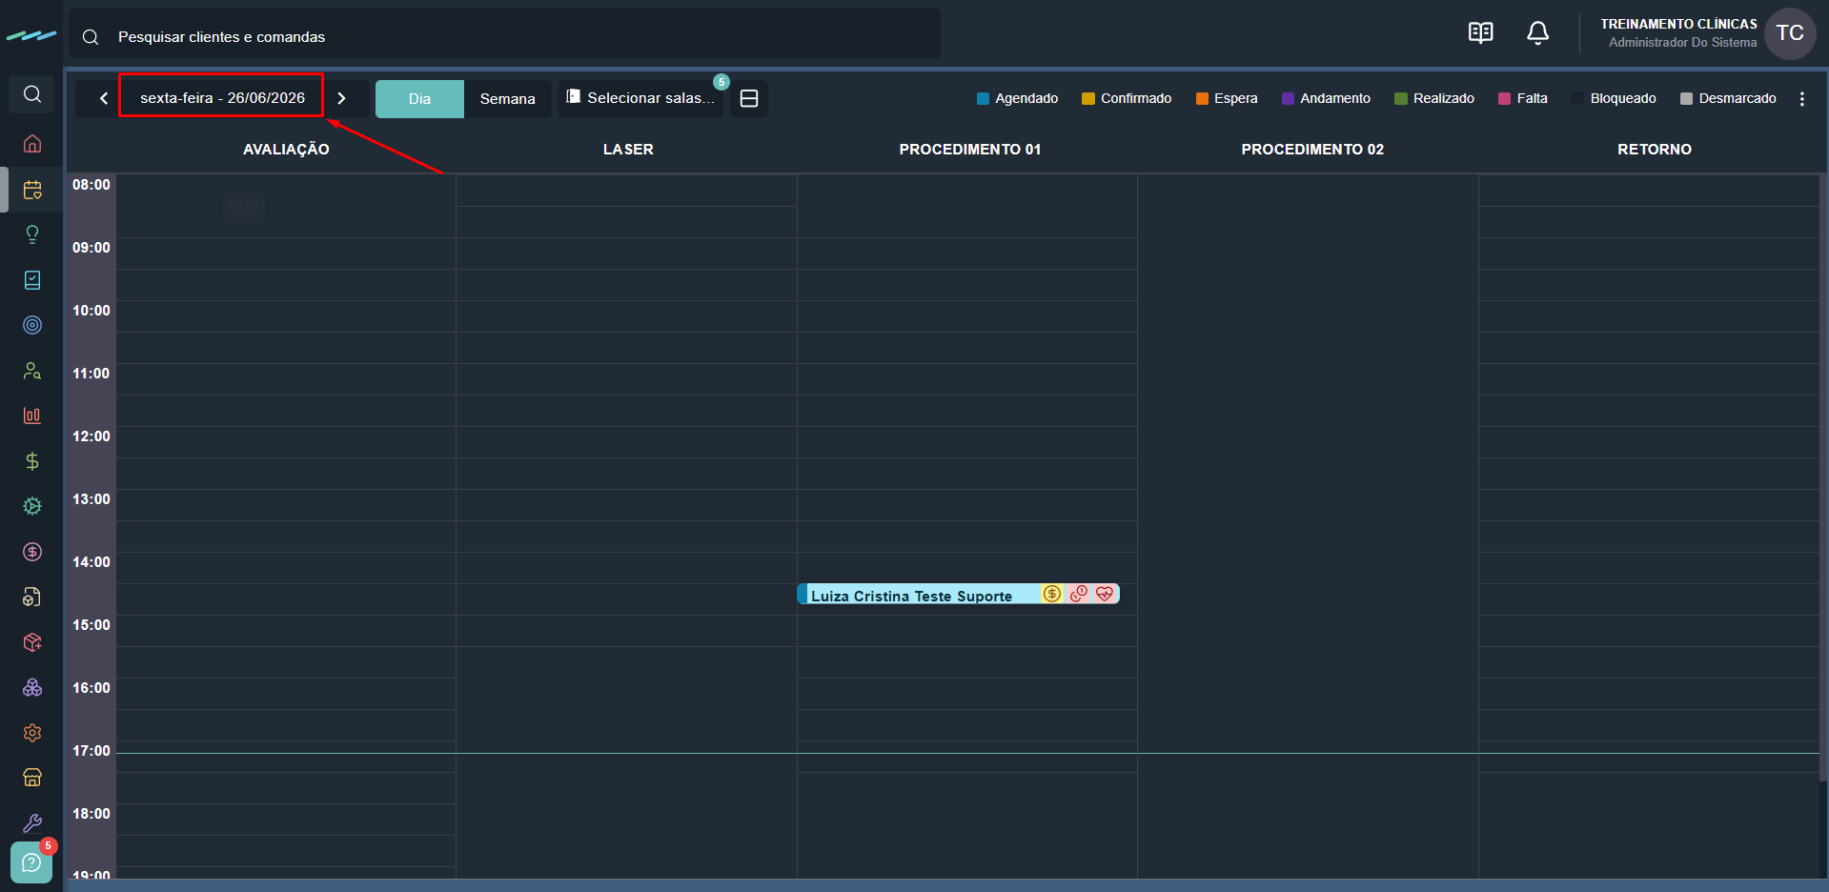Click the 13:00 time label
Viewport: 1829px width, 892px height.
91,499
